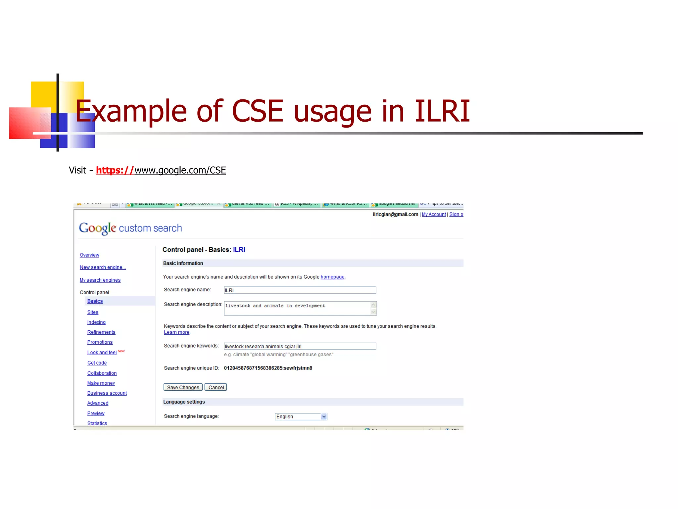The image size is (678, 509).
Task: Open the Refinements link in sidebar
Action: 101,332
